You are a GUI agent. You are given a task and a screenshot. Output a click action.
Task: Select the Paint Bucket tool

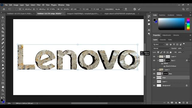[x=3, y=61]
